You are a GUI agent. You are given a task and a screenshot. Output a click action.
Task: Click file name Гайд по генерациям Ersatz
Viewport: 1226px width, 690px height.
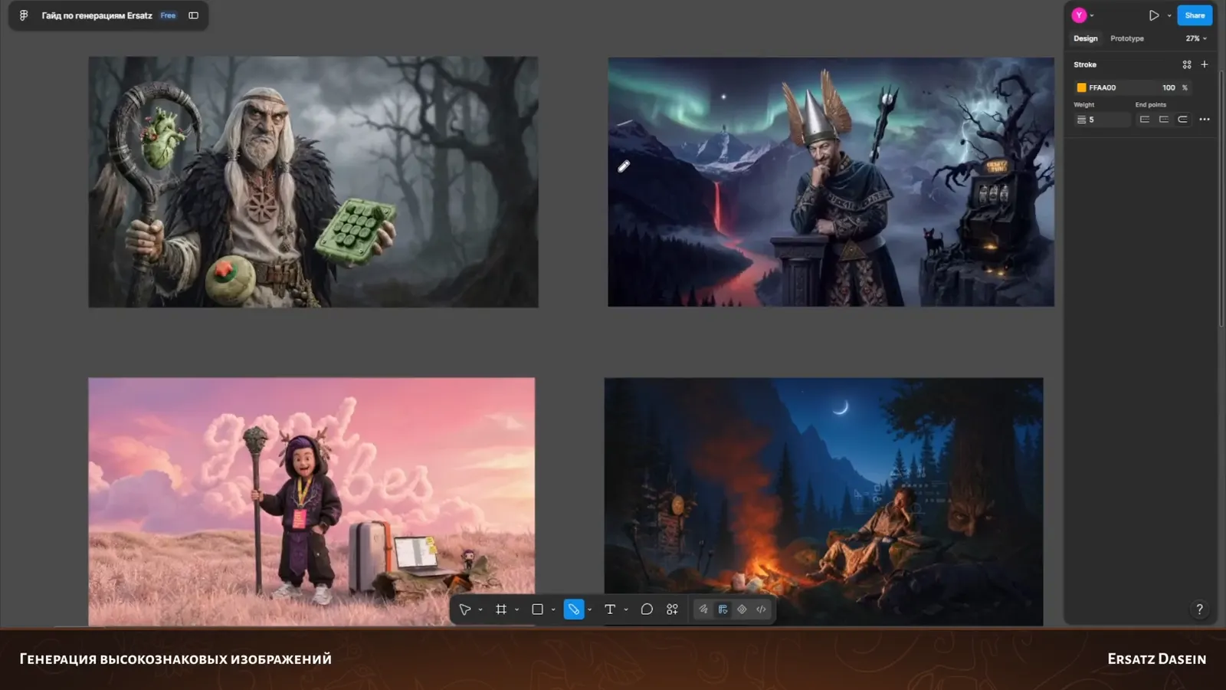point(97,15)
